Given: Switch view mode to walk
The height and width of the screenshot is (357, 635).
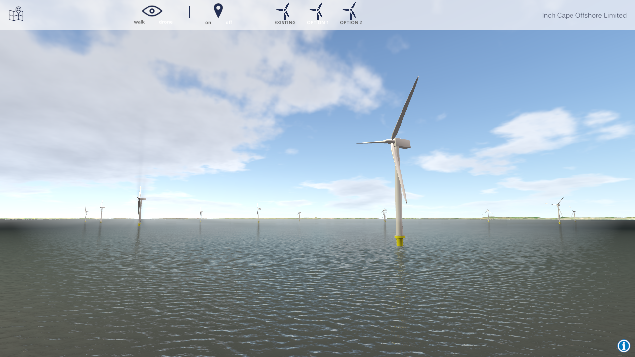Looking at the screenshot, I should click(139, 22).
